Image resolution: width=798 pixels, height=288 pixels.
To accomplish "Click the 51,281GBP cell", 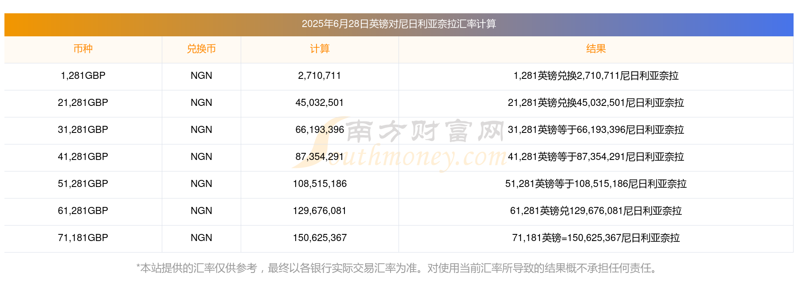I will [x=83, y=184].
